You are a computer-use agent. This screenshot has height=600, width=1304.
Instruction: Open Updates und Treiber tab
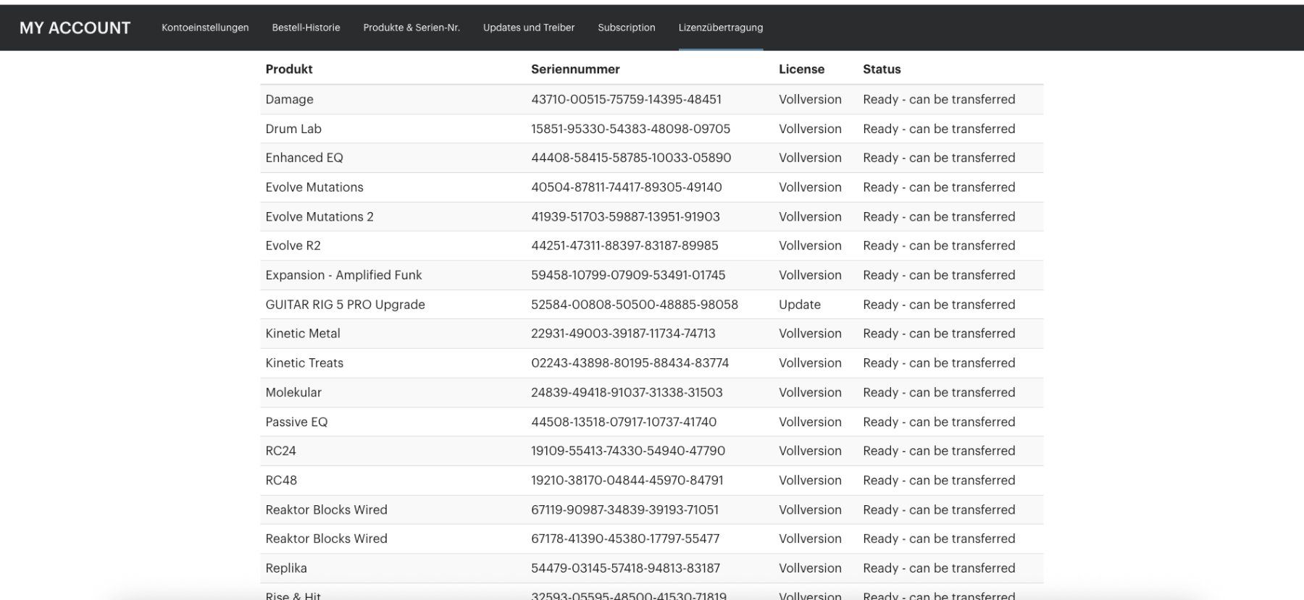(x=529, y=28)
